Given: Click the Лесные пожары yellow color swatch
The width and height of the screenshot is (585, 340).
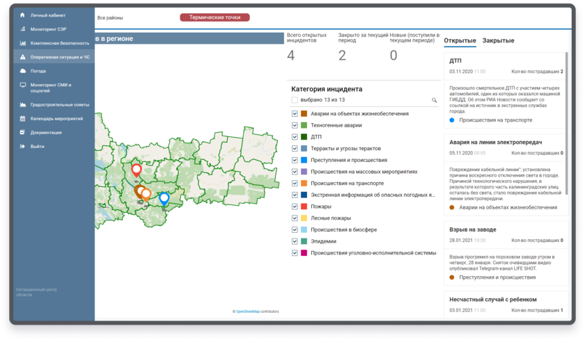Looking at the screenshot, I should [304, 218].
